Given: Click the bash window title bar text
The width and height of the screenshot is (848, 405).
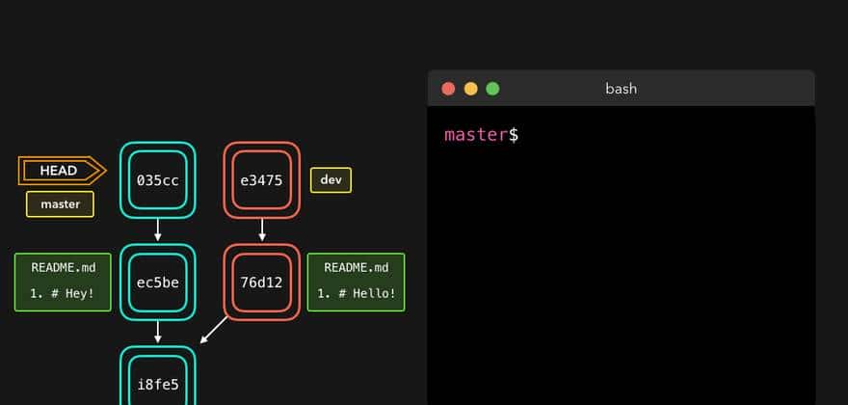Looking at the screenshot, I should point(621,89).
